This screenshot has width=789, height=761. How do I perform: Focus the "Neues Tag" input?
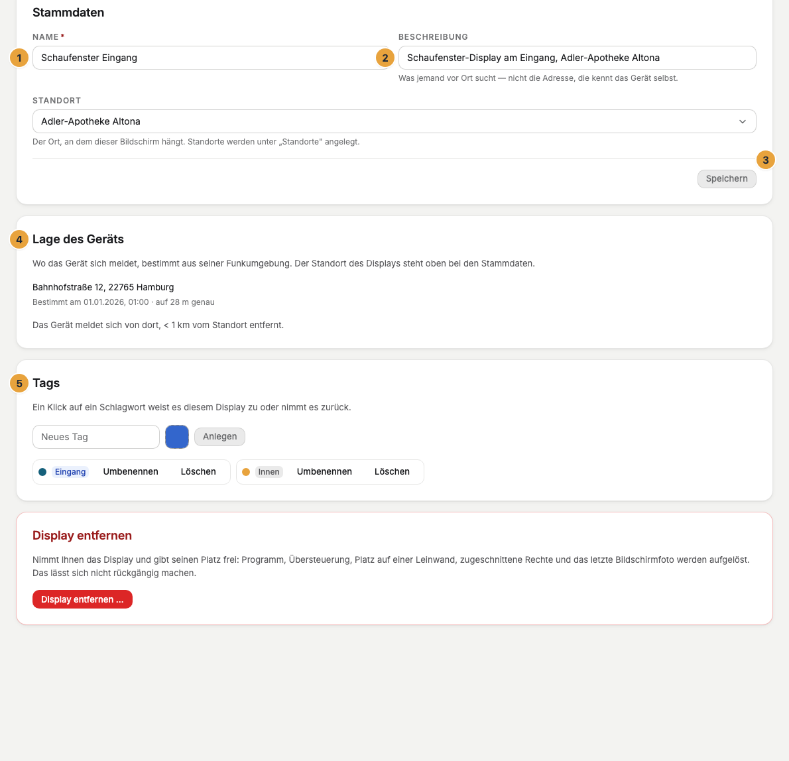point(96,437)
